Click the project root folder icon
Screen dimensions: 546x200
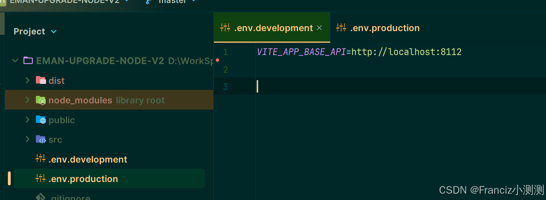(x=28, y=61)
